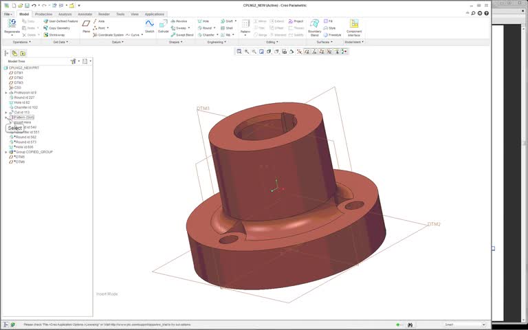
Task: Toggle spin center display
Action: coord(344,52)
